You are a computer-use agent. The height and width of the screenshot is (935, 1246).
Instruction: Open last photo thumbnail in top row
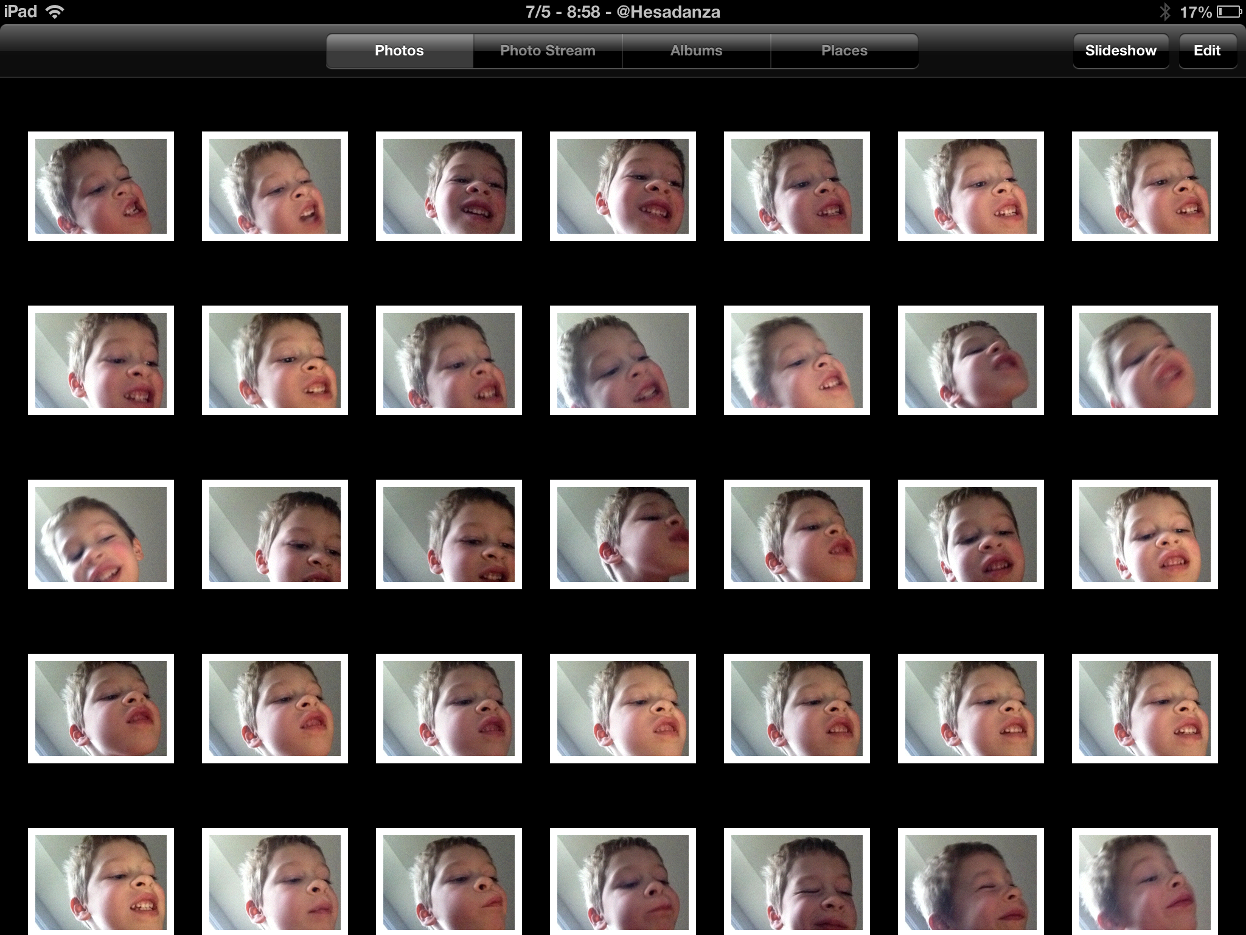click(x=1145, y=186)
